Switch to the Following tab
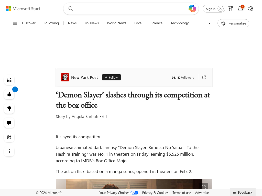This screenshot has width=262, height=196. point(51,23)
